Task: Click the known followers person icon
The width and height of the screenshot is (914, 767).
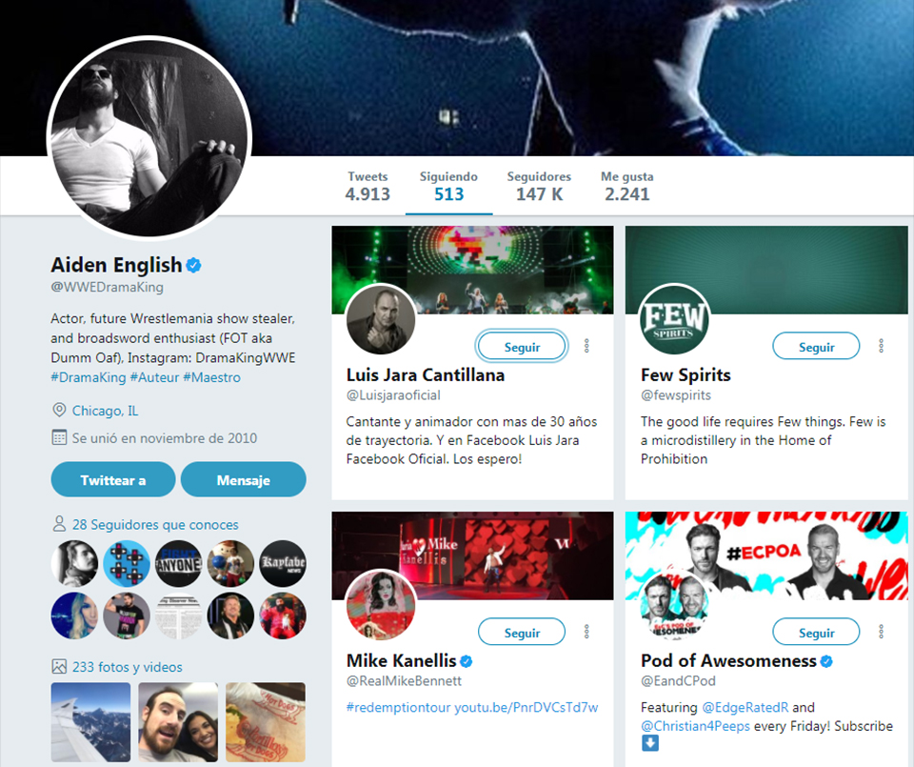Action: [59, 524]
